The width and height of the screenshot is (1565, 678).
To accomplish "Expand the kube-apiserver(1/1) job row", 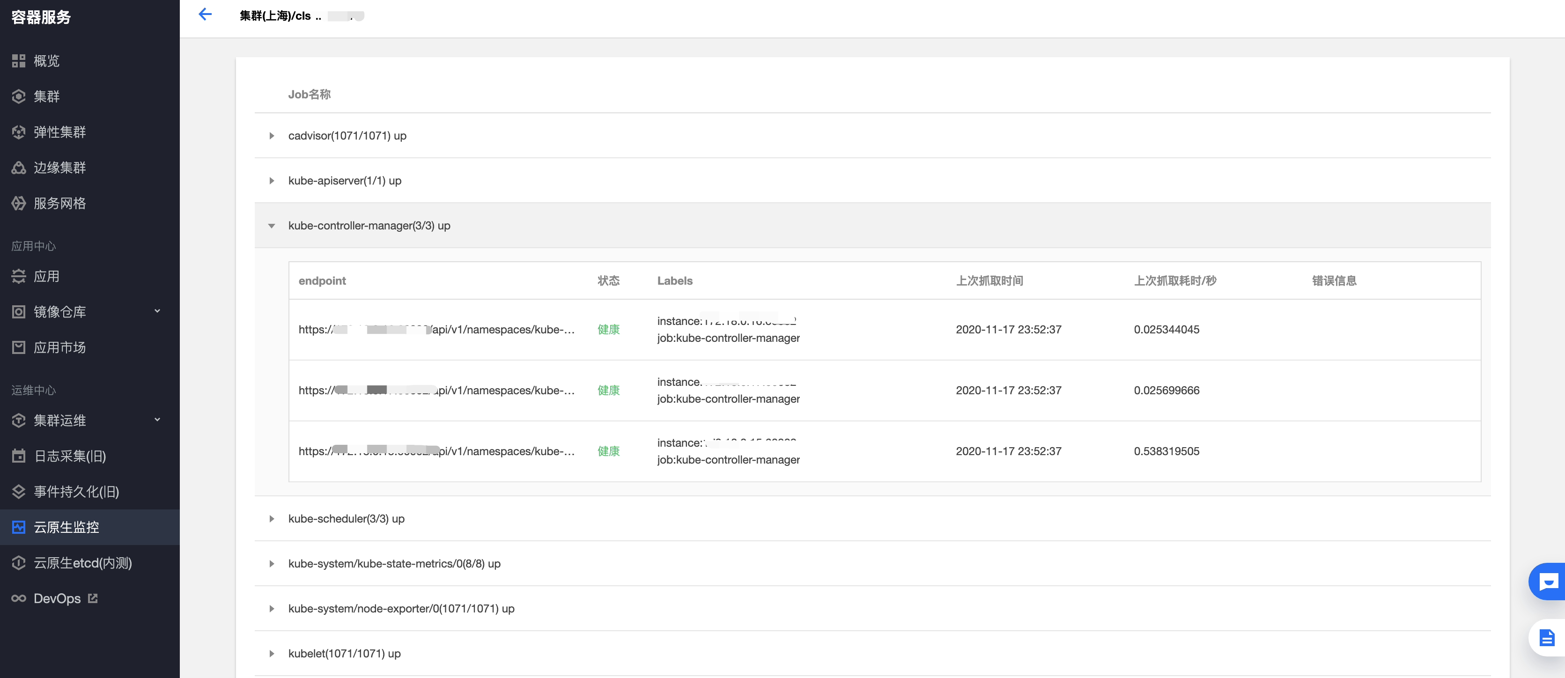I will click(x=272, y=181).
